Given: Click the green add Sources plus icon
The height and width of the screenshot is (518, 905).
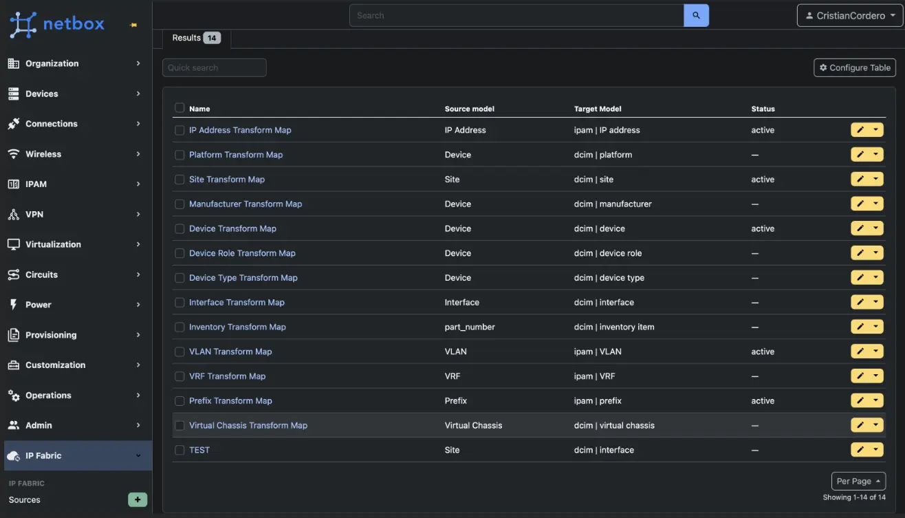Looking at the screenshot, I should pyautogui.click(x=138, y=499).
